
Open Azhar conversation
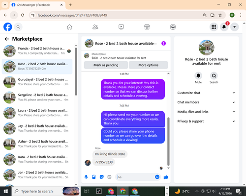click(37, 144)
